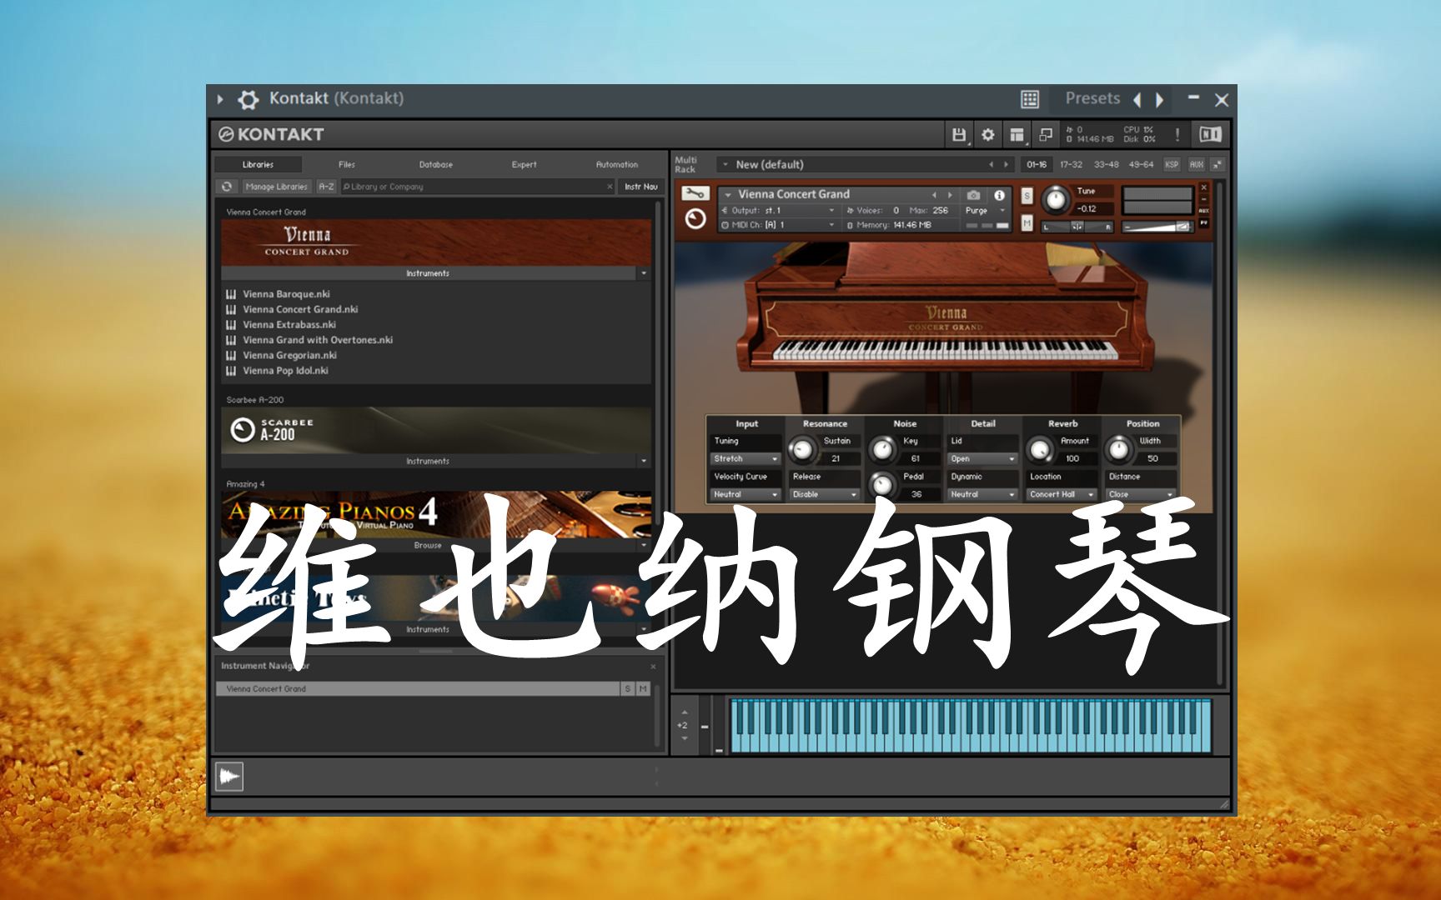1441x900 pixels.
Task: Select the 33-48 rack page
Action: [x=1106, y=165]
